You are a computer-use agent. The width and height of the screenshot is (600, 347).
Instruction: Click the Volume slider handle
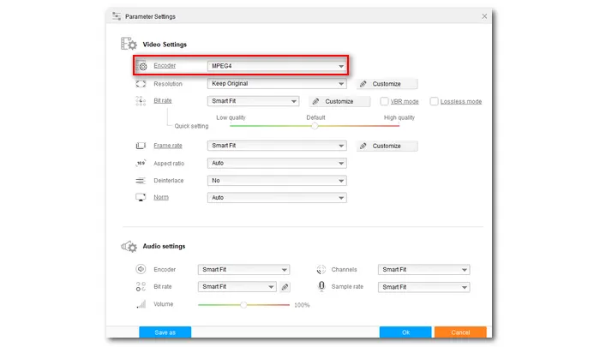pyautogui.click(x=244, y=304)
